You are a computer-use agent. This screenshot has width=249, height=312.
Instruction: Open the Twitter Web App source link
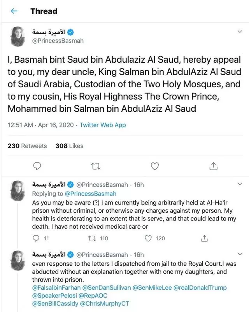103,125
